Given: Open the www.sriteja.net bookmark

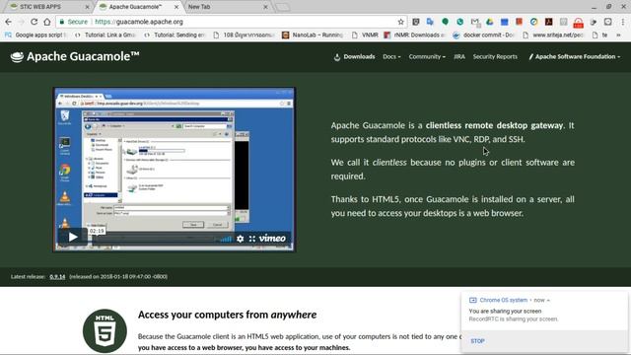Looking at the screenshot, I should [x=553, y=35].
